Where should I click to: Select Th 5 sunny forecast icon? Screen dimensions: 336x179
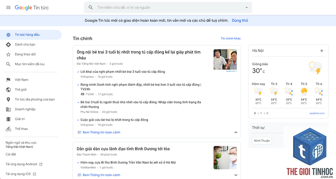point(304,92)
